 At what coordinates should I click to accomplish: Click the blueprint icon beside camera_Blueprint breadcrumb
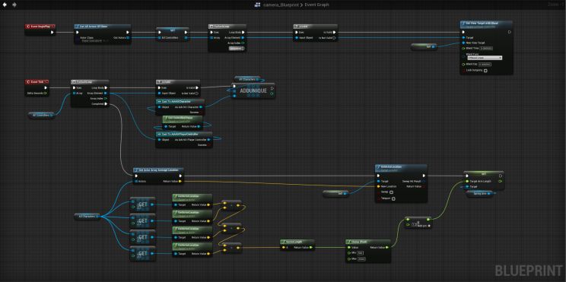click(257, 5)
